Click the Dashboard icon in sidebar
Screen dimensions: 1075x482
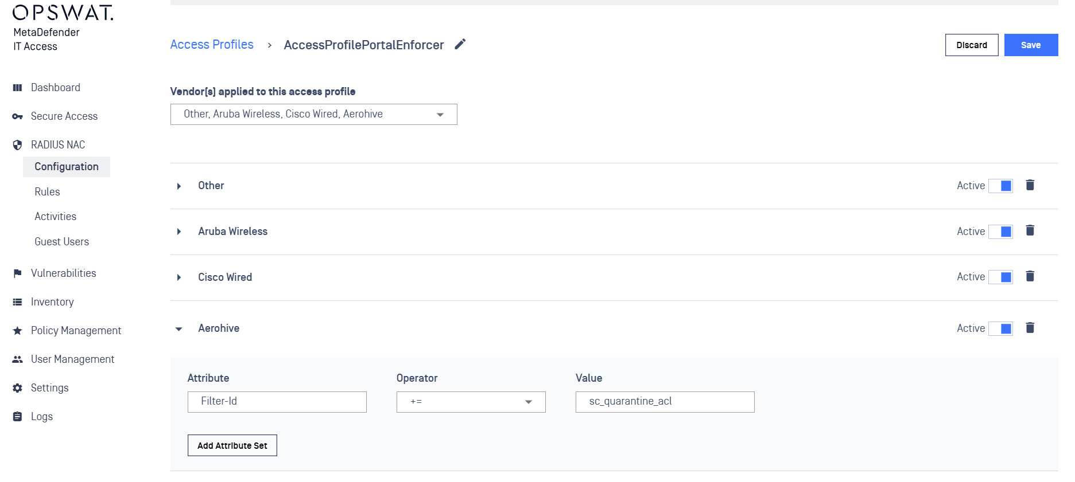(x=17, y=88)
